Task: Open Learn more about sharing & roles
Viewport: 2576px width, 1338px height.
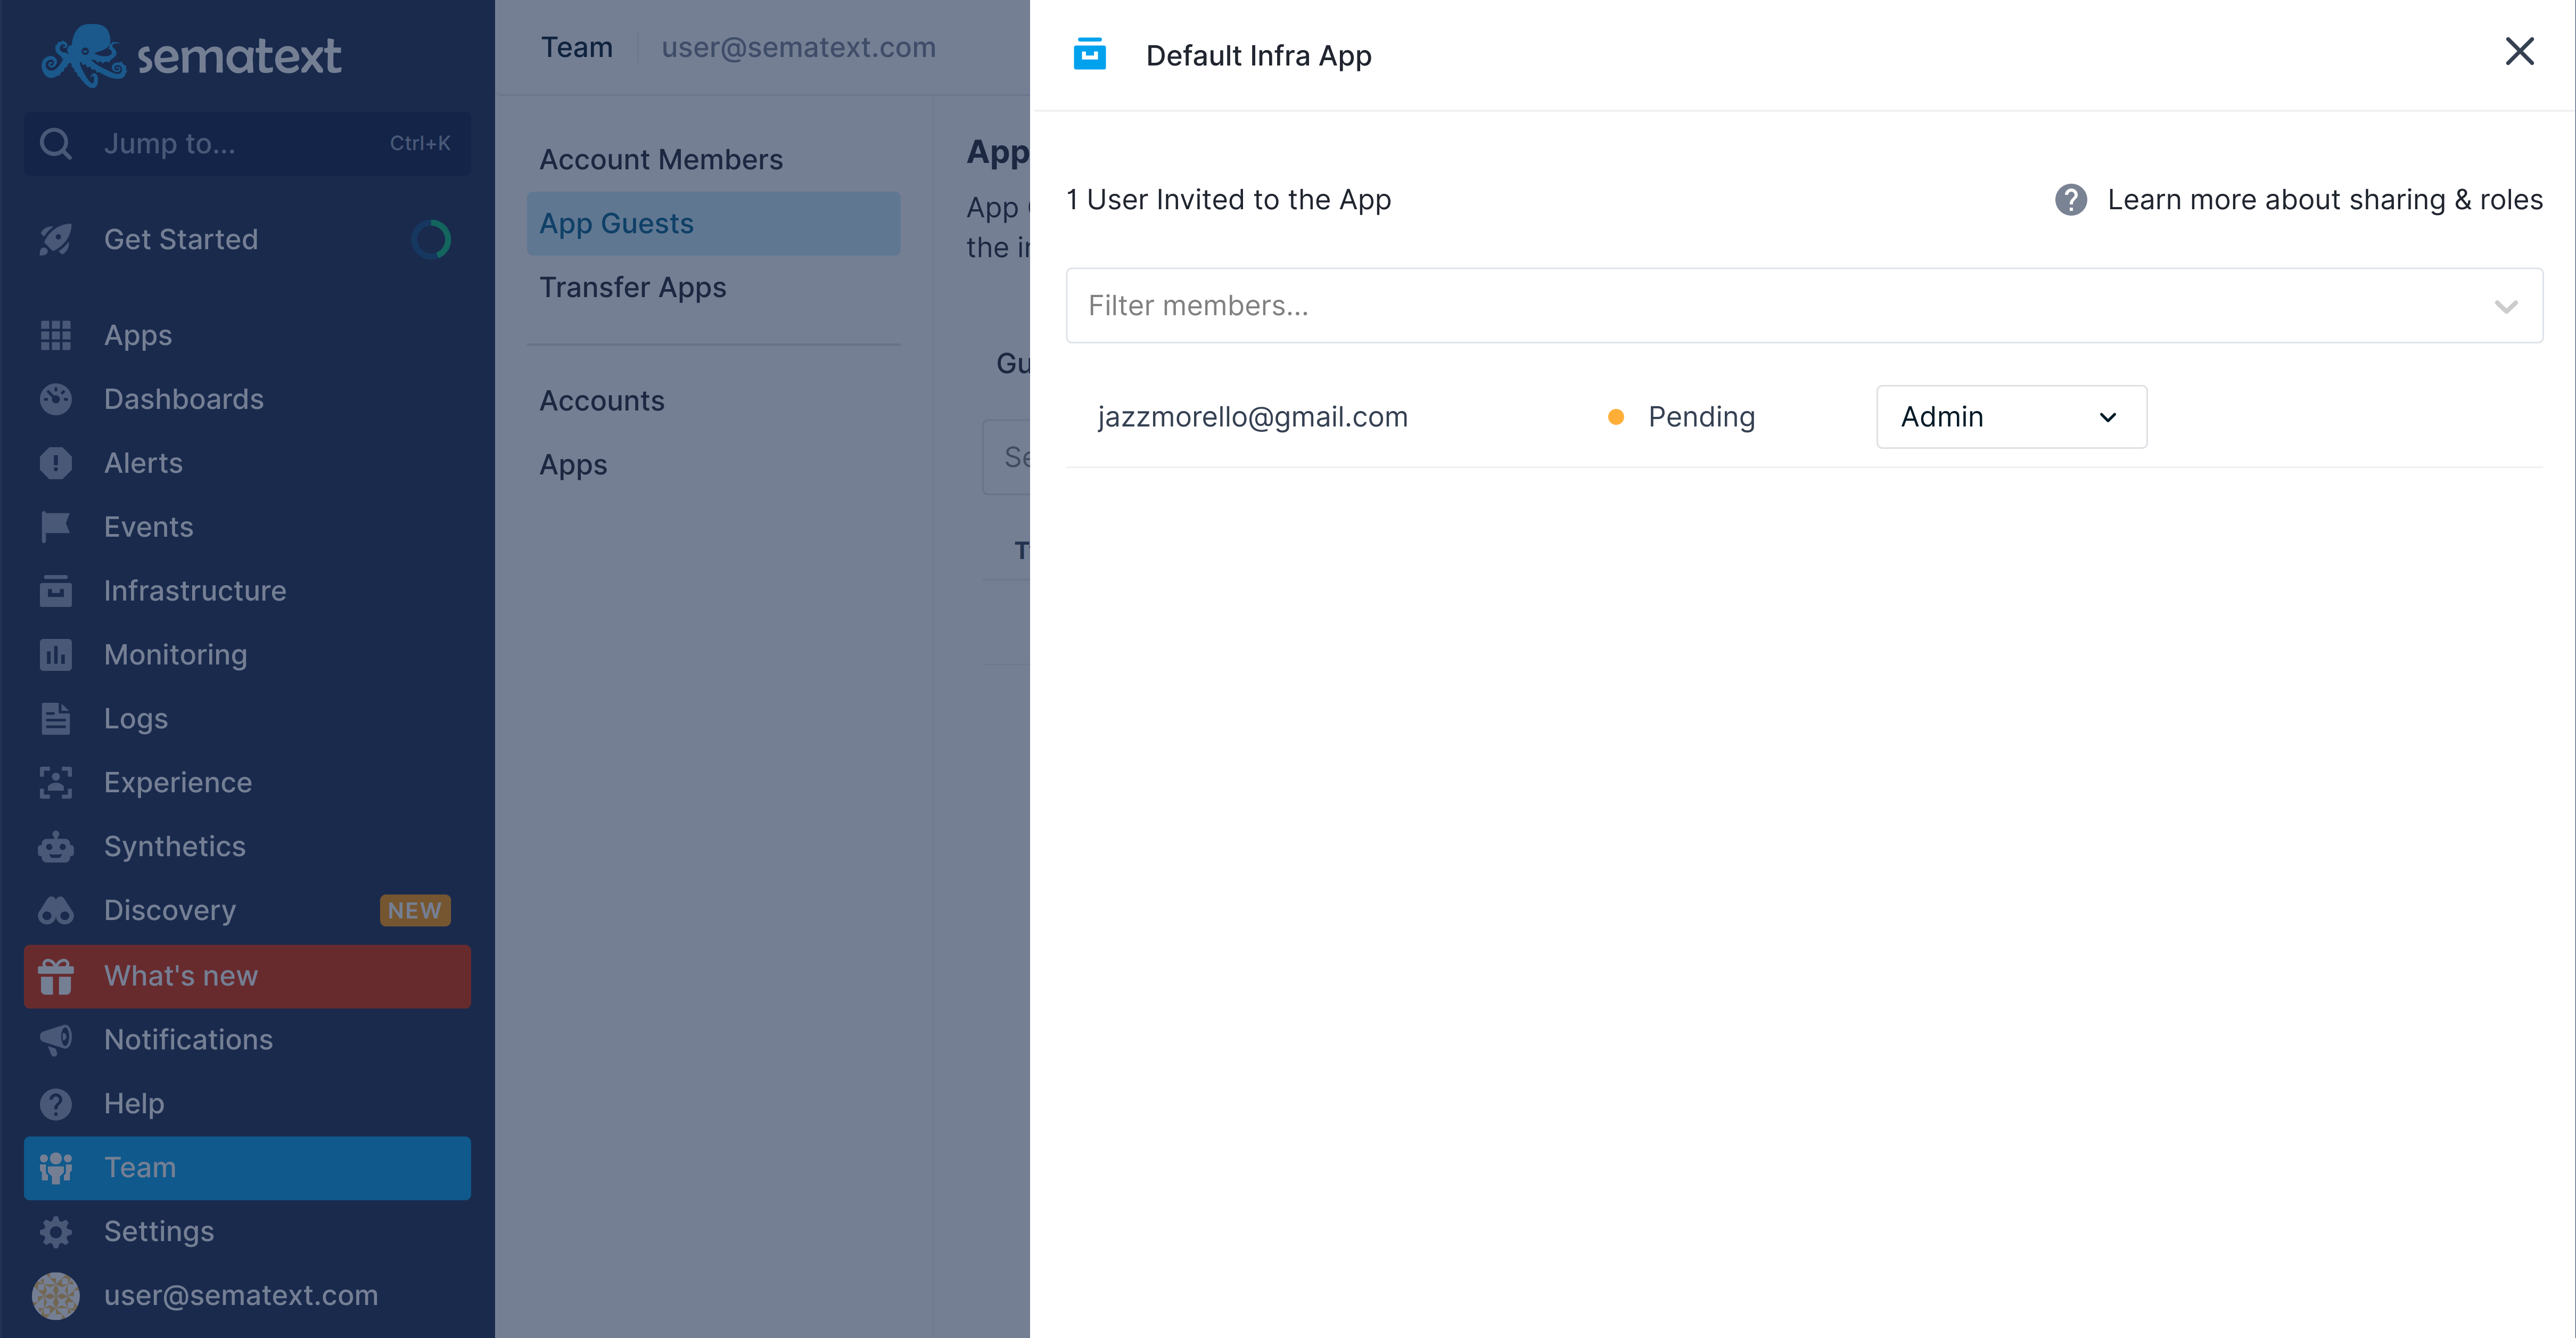Action: click(2324, 200)
